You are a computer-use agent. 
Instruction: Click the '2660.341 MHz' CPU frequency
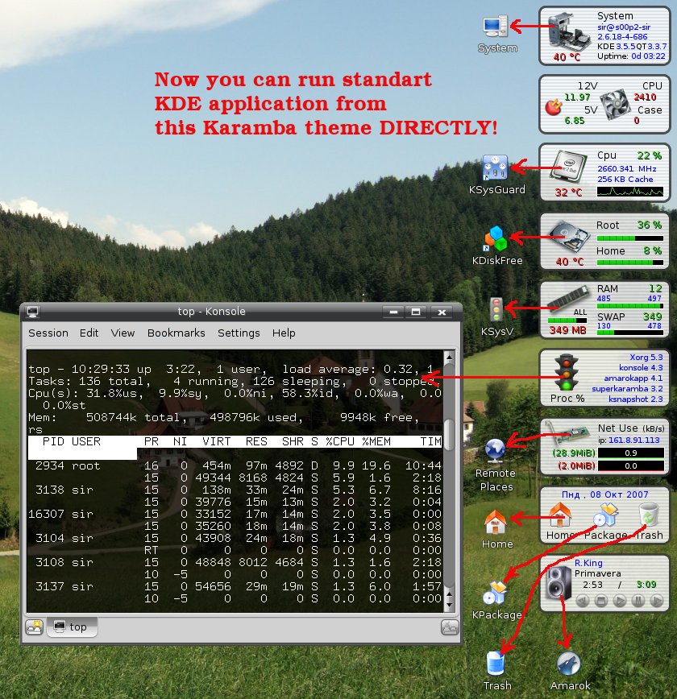pos(626,168)
